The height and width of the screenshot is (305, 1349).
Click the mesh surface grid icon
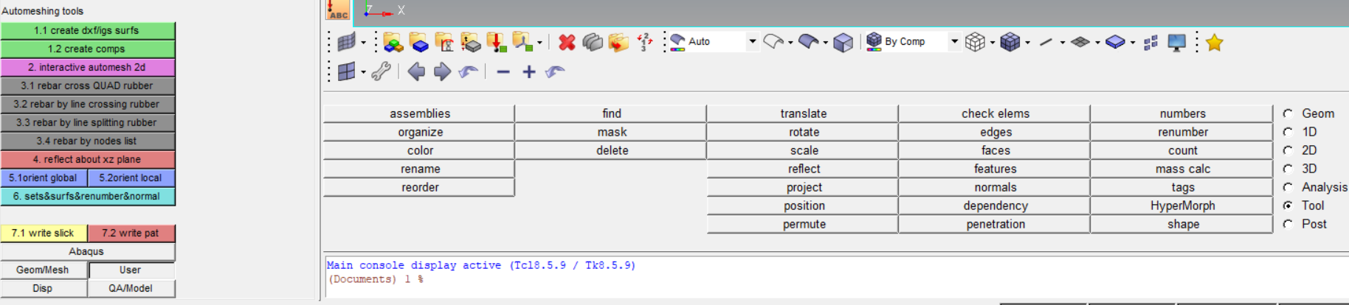click(346, 42)
